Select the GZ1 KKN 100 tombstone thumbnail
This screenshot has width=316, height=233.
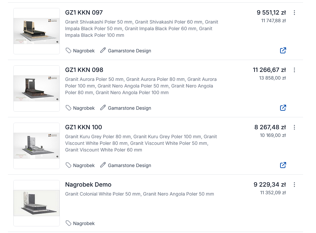tap(37, 146)
